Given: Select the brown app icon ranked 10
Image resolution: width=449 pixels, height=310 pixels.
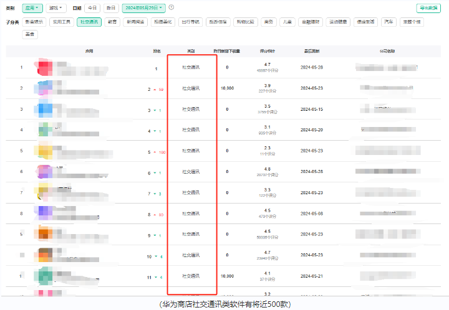Looking at the screenshot, I should pos(46,256).
